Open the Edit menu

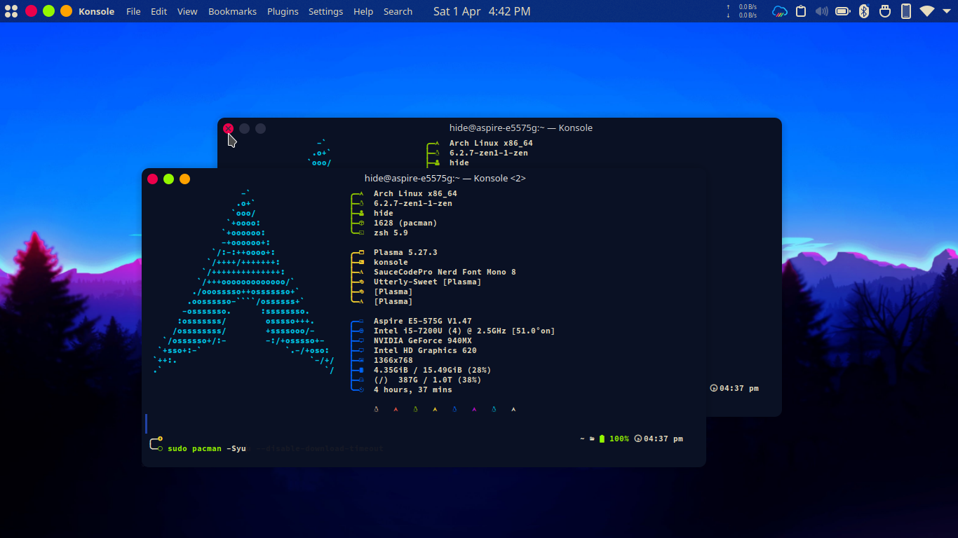click(159, 11)
